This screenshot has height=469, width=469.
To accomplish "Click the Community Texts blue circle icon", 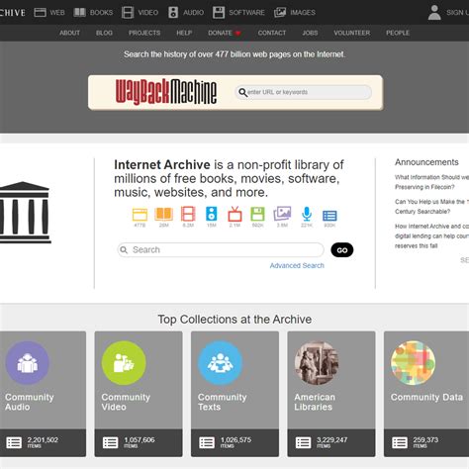I will tap(220, 363).
